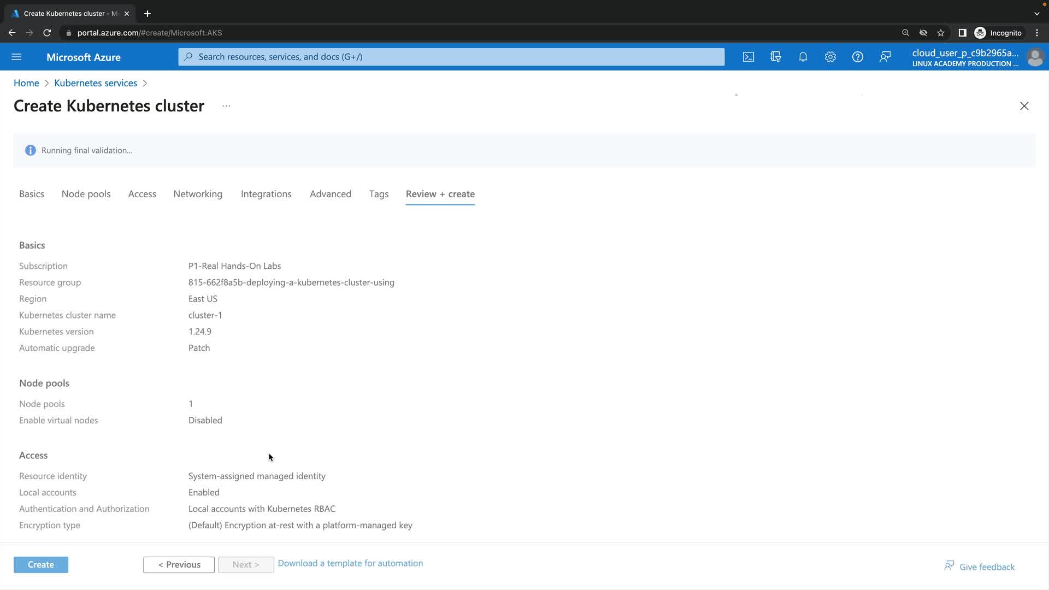Open the notifications bell
1049x590 pixels.
(x=803, y=57)
